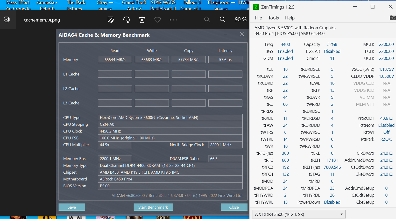
Task: Click the Memory Read value 65544 MB/s
Action: coord(115,60)
